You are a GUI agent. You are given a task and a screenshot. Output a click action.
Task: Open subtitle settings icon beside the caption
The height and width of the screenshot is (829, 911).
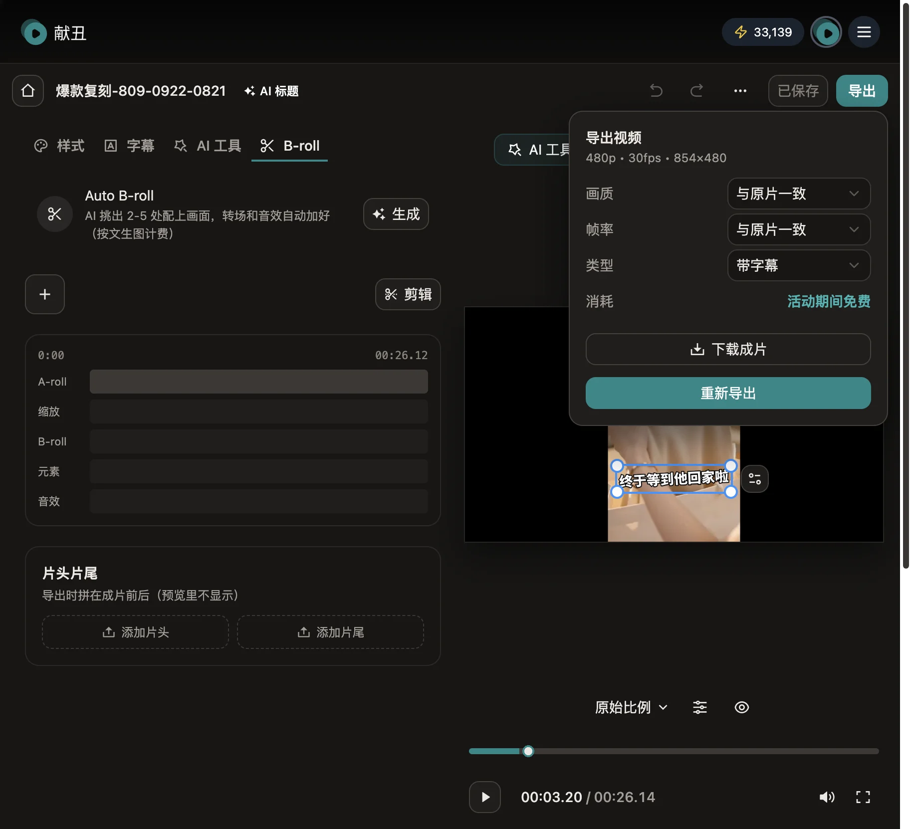pyautogui.click(x=754, y=479)
